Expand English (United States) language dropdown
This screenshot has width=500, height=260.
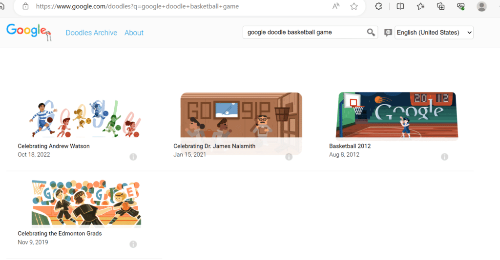point(434,33)
